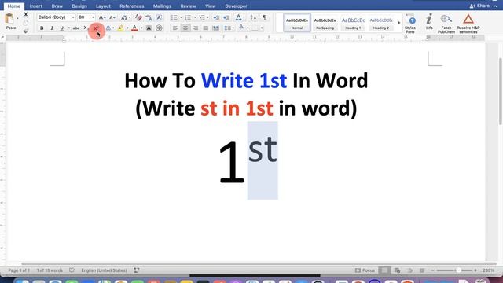Align text to the right
The width and height of the screenshot is (503, 283).
[196, 28]
